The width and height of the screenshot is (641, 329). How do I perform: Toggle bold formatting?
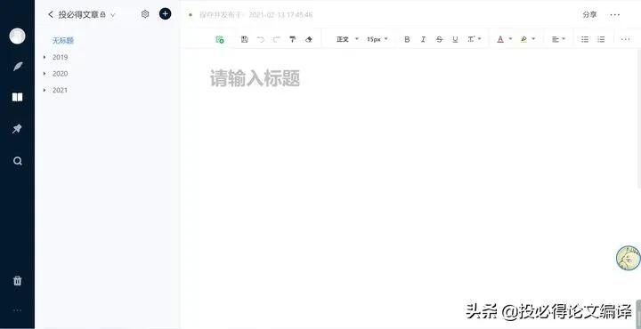407,39
